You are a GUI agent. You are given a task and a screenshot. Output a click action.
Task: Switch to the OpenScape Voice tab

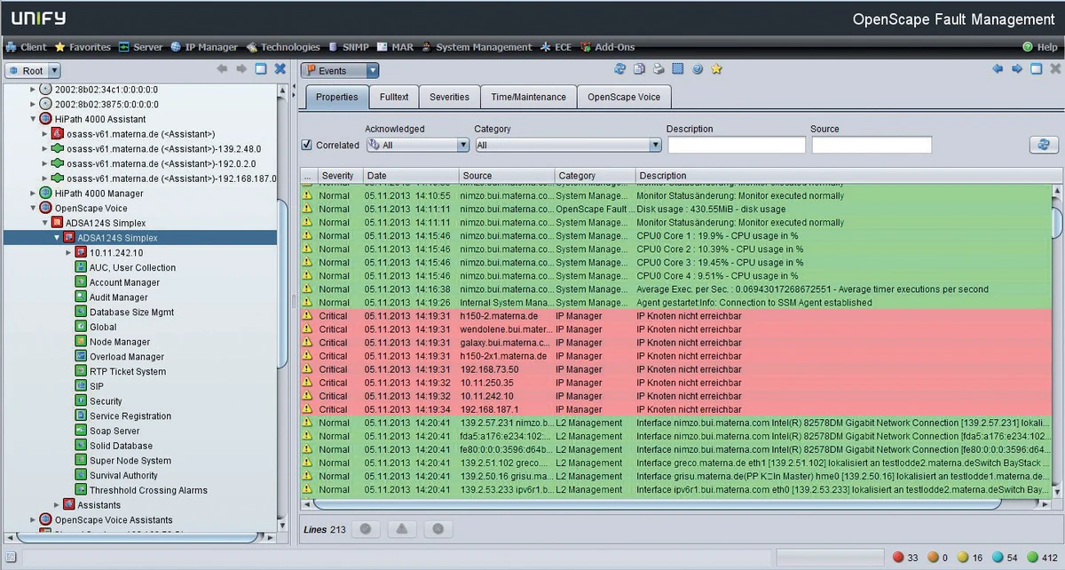click(624, 97)
